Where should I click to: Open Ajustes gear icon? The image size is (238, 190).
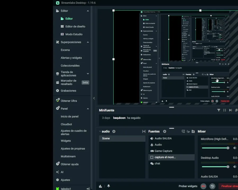pos(58,180)
